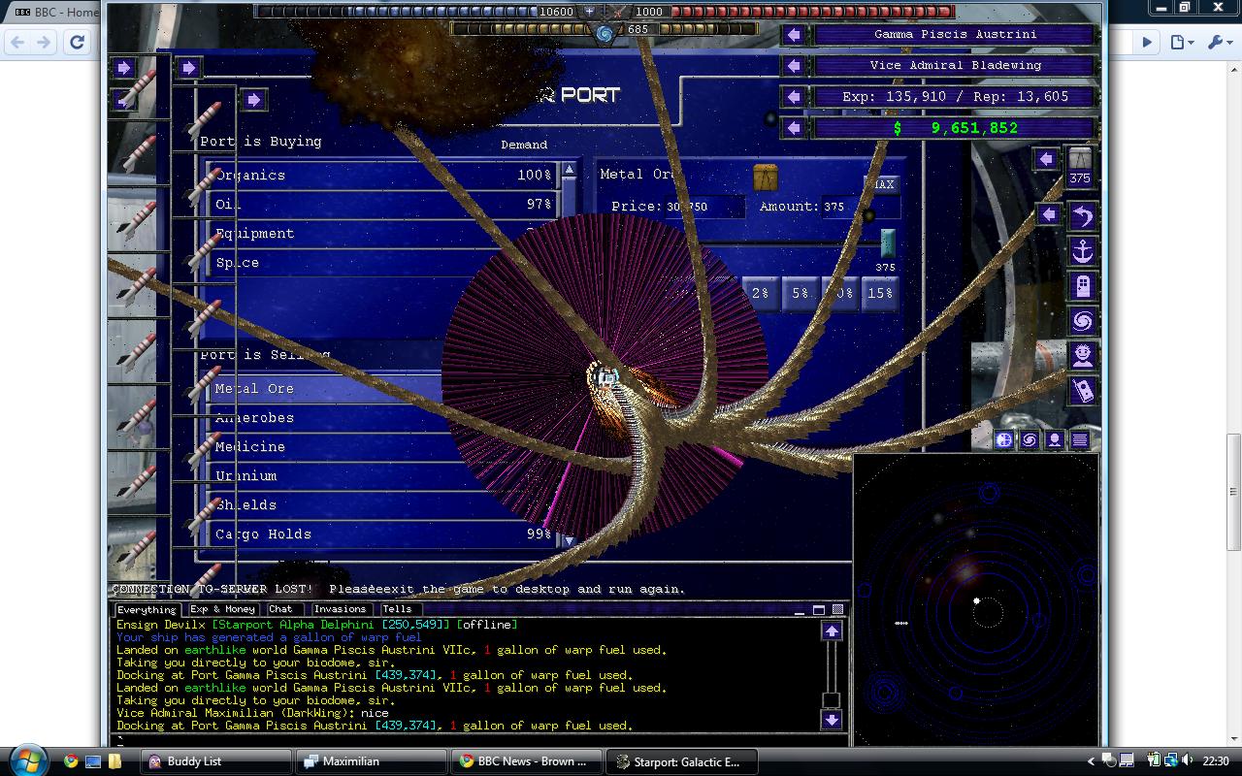Viewport: 1242px width, 776px height.
Task: Choose the 15% price button
Action: coord(880,293)
